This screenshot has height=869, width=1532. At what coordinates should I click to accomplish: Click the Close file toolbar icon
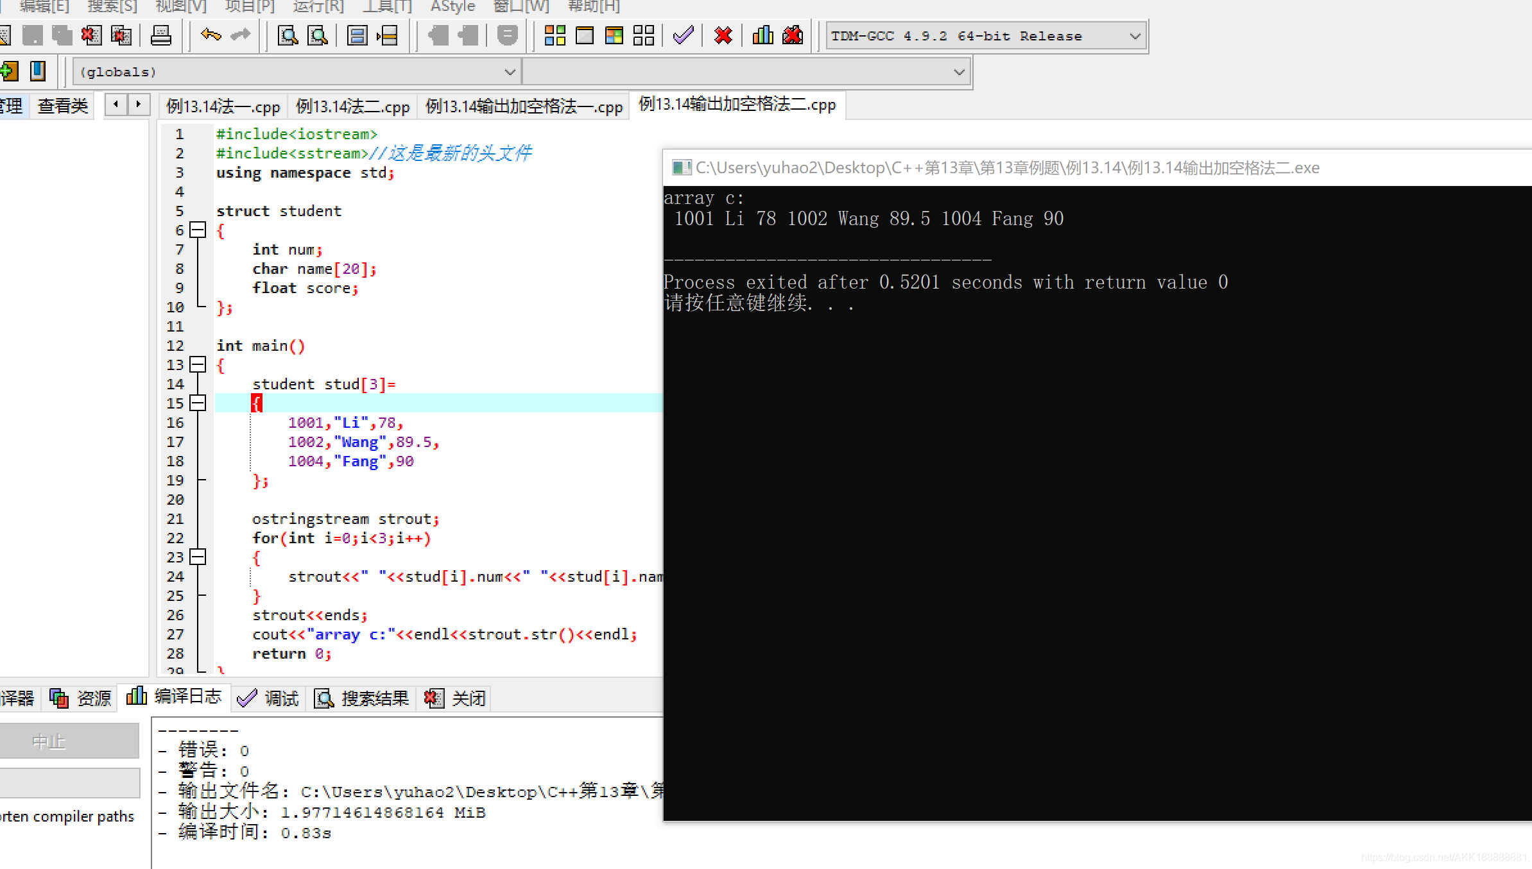point(91,35)
